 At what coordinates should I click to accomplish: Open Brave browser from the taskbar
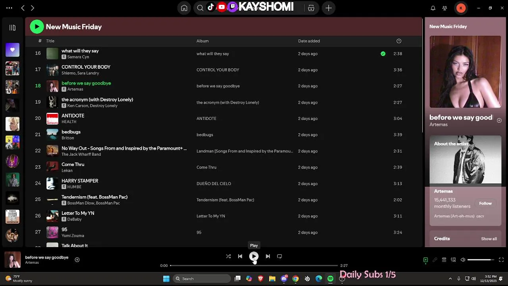point(260,278)
